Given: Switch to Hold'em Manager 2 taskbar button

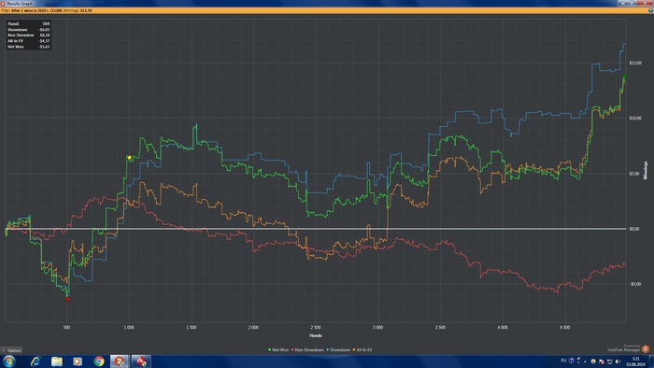Looking at the screenshot, I should click(x=120, y=361).
